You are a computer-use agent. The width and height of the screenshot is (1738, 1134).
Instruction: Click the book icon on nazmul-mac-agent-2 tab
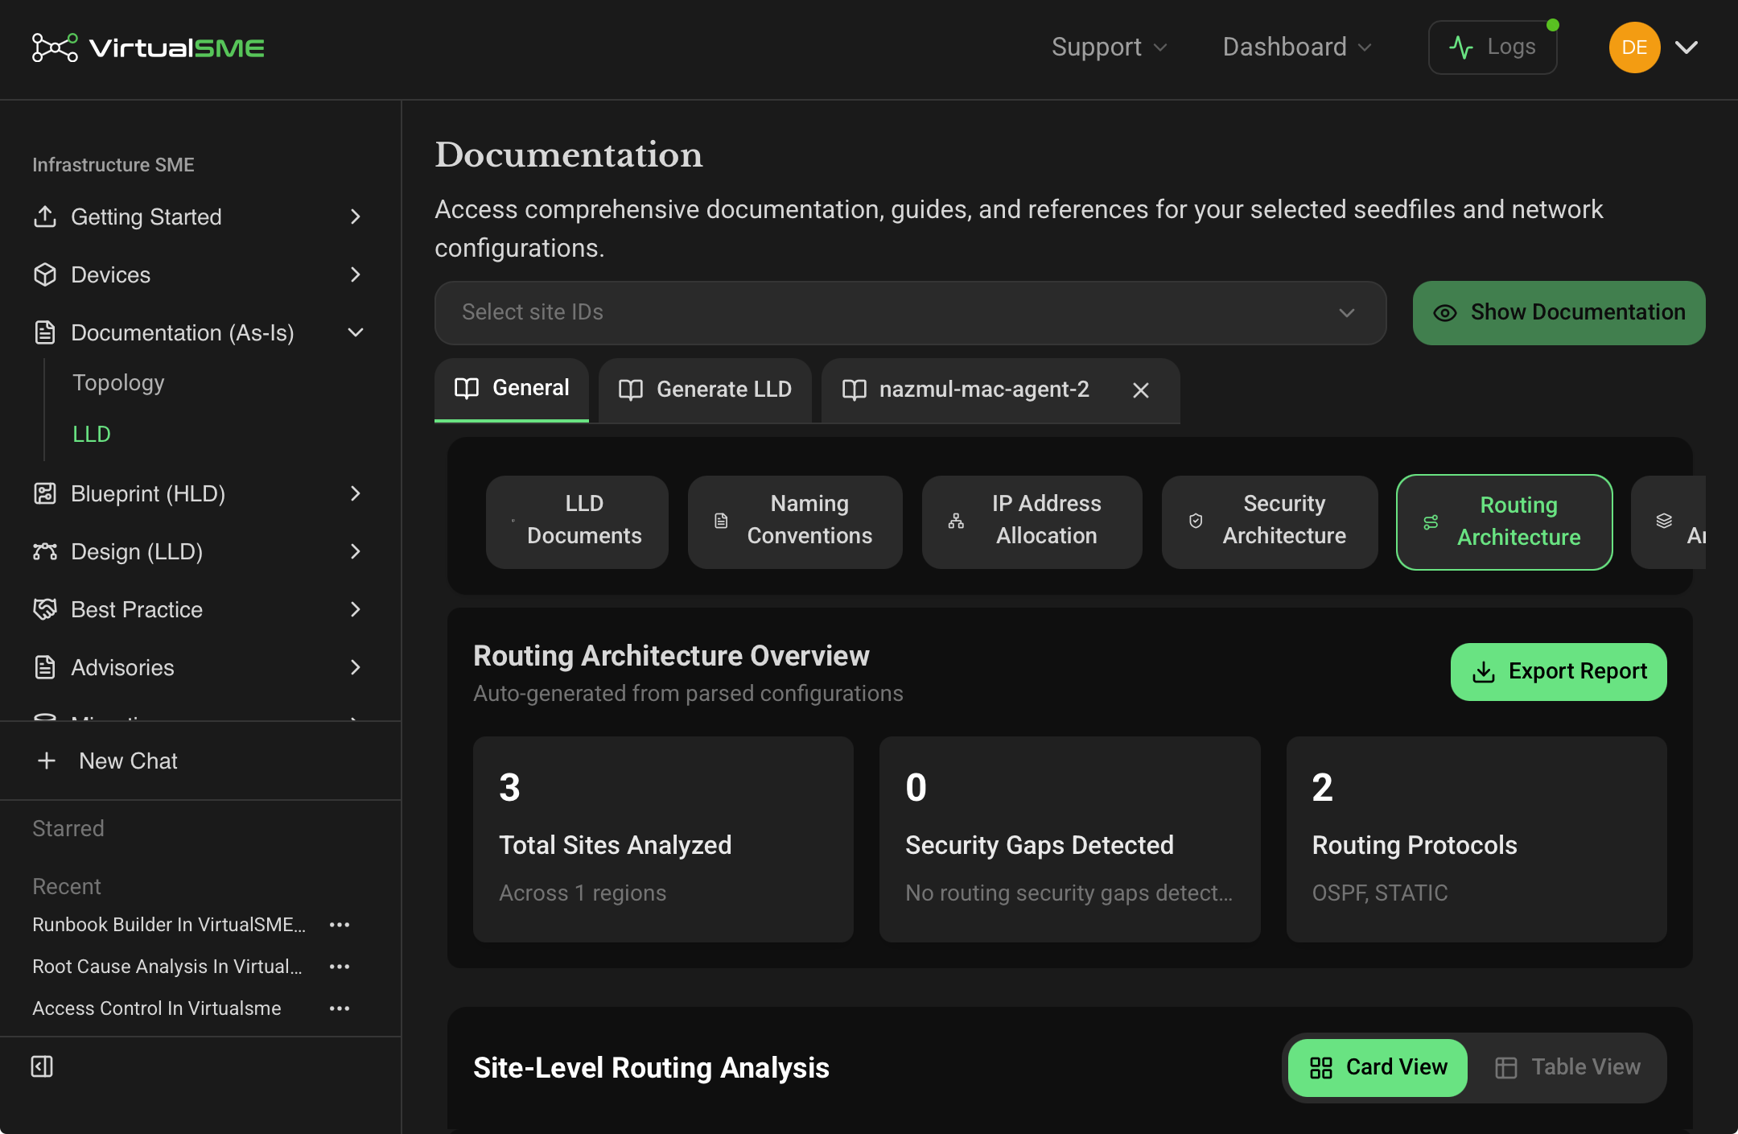click(x=854, y=390)
